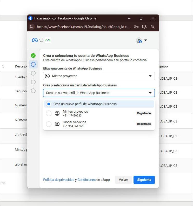Click the zoom magnifier icon in address bar
This screenshot has height=206, width=193.
pos(153,27)
